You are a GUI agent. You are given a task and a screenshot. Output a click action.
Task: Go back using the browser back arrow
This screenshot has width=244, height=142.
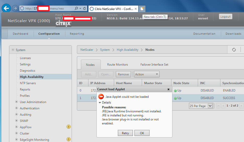[6, 8]
